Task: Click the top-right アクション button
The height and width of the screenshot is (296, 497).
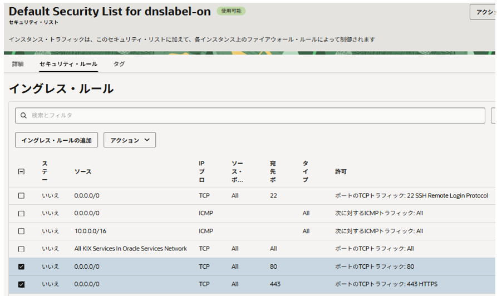Action: point(483,12)
